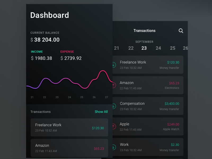The image size is (212, 159).
Task: Click the 23 label on the chart axis
Action: tap(57, 97)
